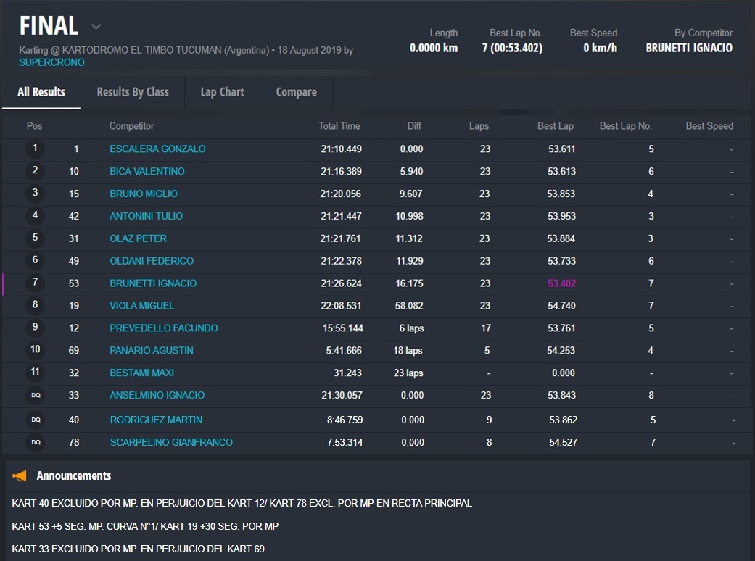Image resolution: width=755 pixels, height=561 pixels.
Task: Sort by Best Lap column header
Action: tap(555, 126)
